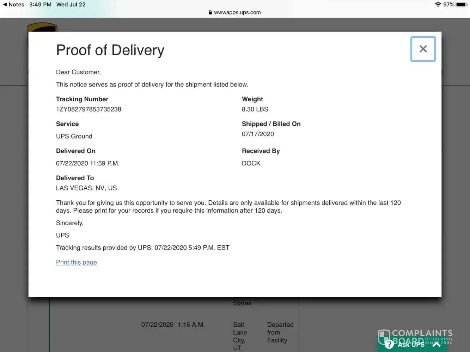Image resolution: width=470 pixels, height=352 pixels.
Task: Tap the battery indicator icon
Action: pos(462,5)
